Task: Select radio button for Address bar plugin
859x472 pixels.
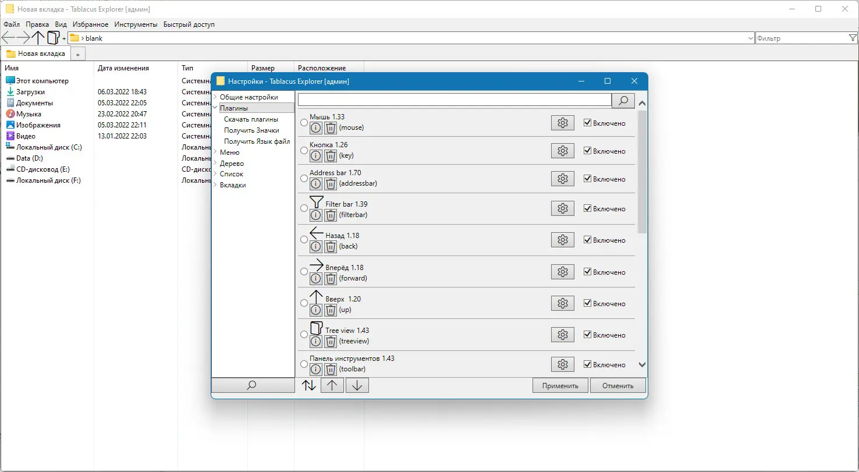Action: point(304,179)
